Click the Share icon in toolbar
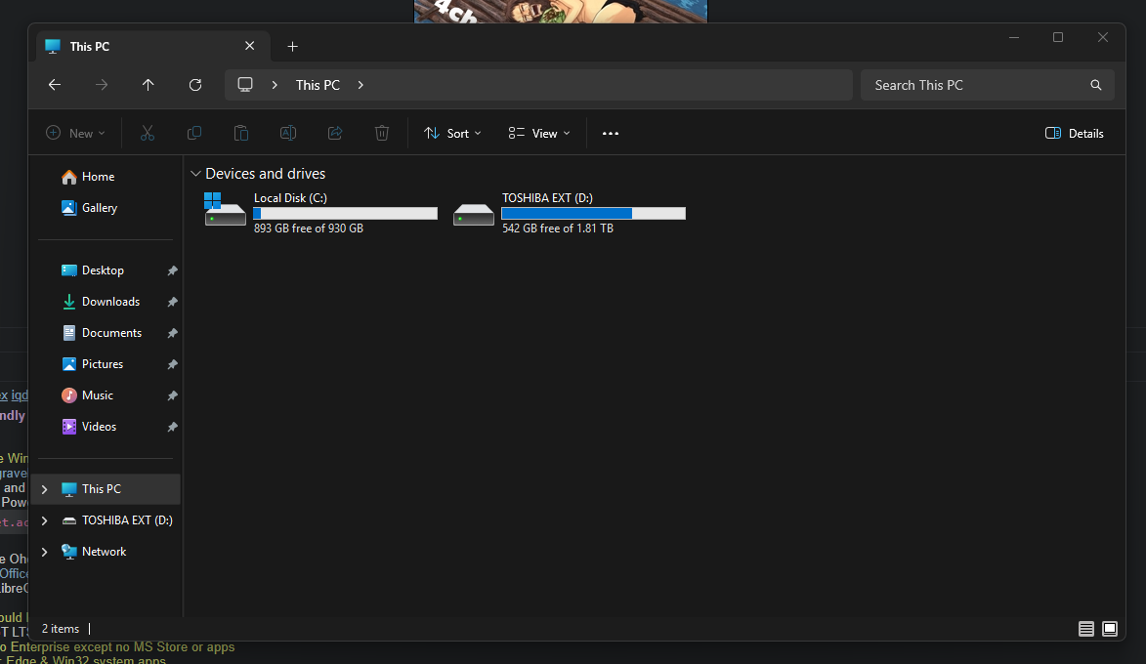Viewport: 1146px width, 664px height. coord(335,133)
